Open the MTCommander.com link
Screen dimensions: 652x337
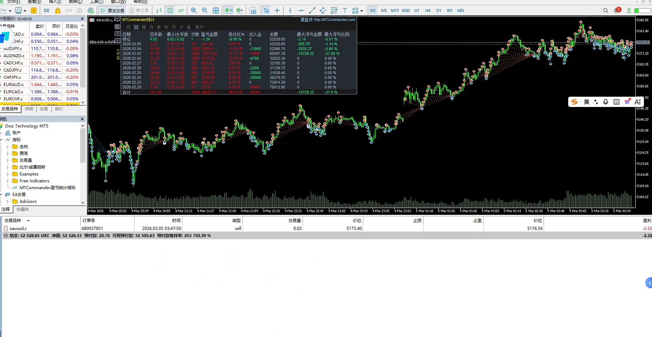pyautogui.click(x=334, y=20)
